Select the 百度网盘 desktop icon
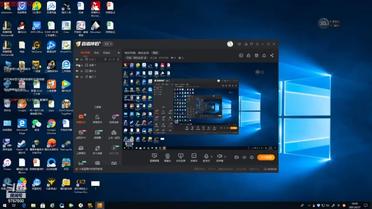The width and height of the screenshot is (372, 209). pos(52,8)
